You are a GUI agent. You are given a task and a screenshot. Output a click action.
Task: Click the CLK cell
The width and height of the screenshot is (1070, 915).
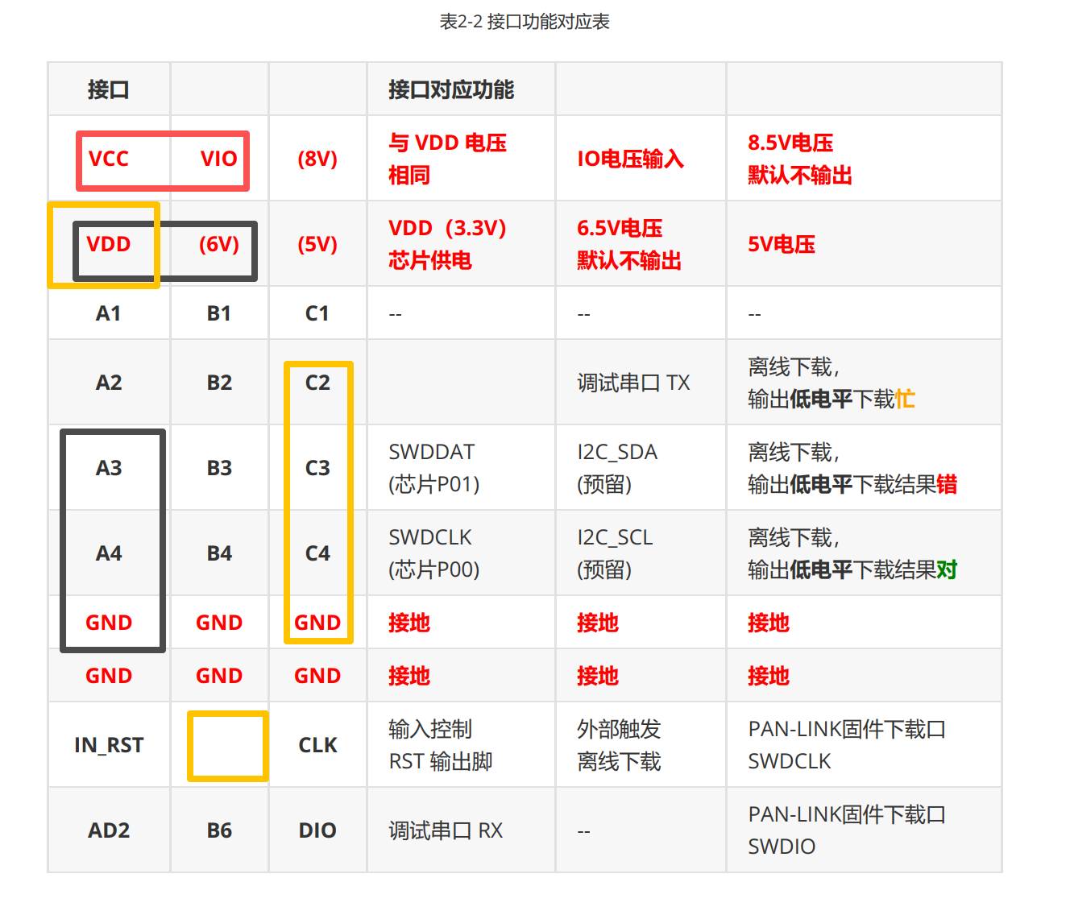317,745
